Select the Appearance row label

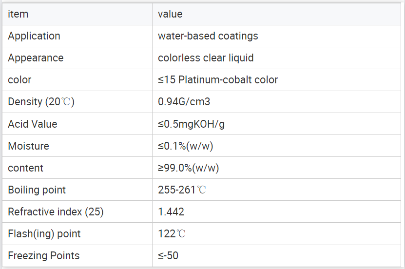[36, 58]
